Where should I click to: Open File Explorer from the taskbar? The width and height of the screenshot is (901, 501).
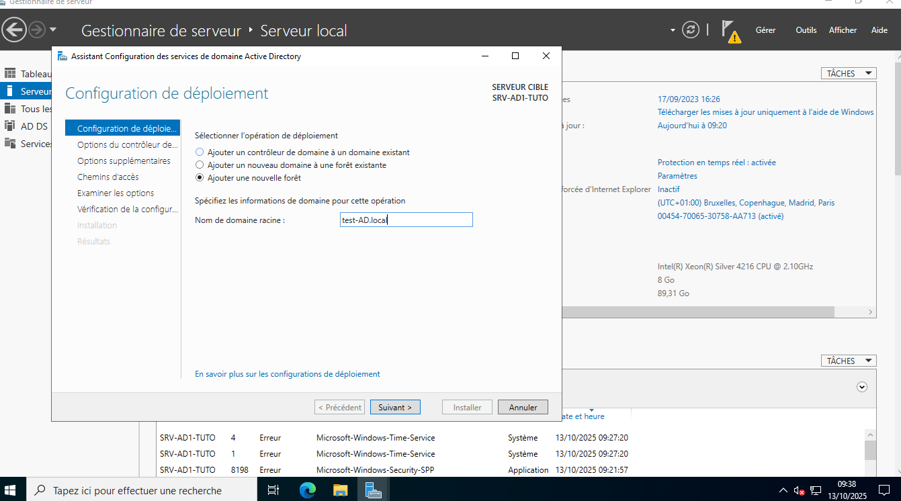[x=341, y=490]
